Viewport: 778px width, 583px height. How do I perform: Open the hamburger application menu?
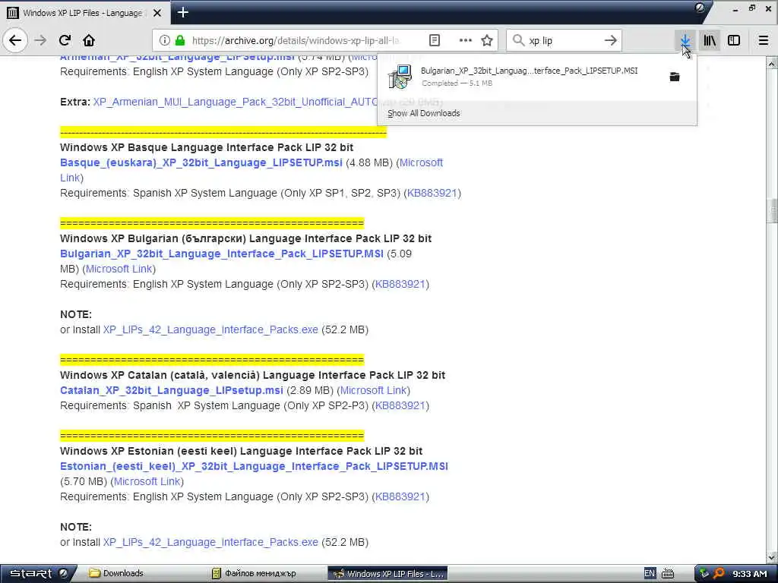(764, 40)
